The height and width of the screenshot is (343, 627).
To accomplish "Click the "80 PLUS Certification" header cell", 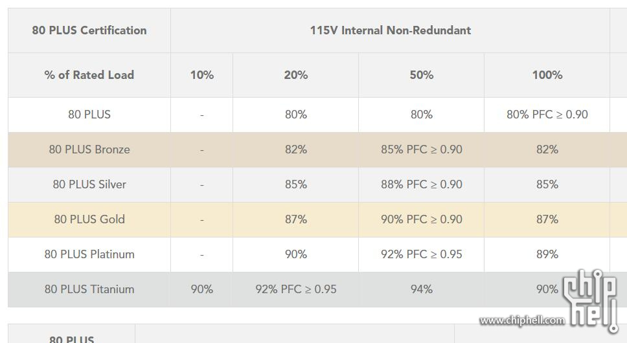I will click(89, 30).
